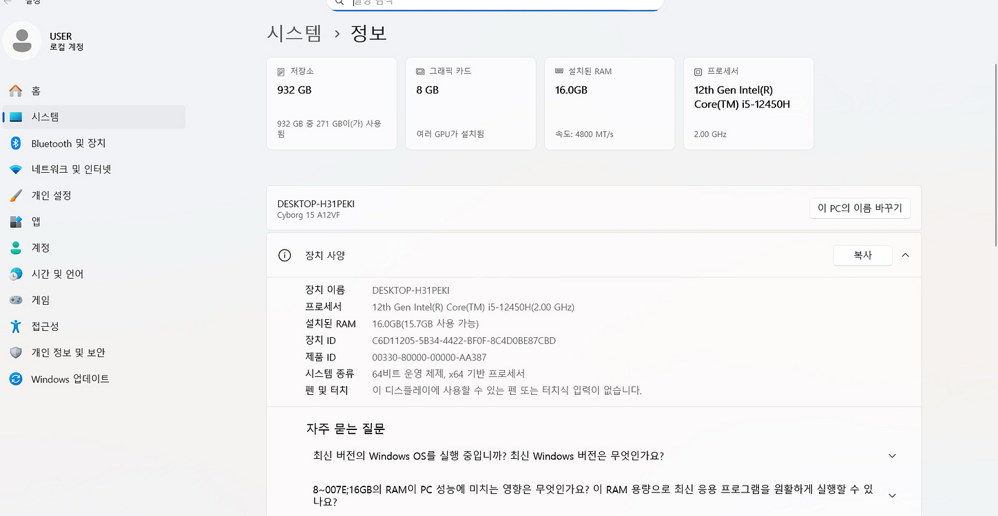Expand the RAM performance FAQ item
Image resolution: width=998 pixels, height=516 pixels.
click(892, 495)
